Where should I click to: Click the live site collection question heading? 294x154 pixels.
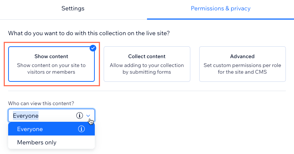click(x=89, y=33)
